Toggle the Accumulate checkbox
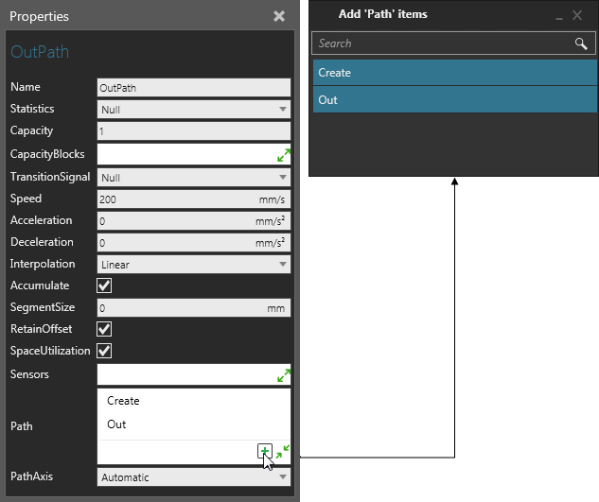Screen dimensions: 599x502 coord(105,286)
